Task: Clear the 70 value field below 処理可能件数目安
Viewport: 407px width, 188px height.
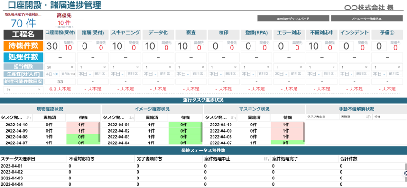Action: click(39, 90)
